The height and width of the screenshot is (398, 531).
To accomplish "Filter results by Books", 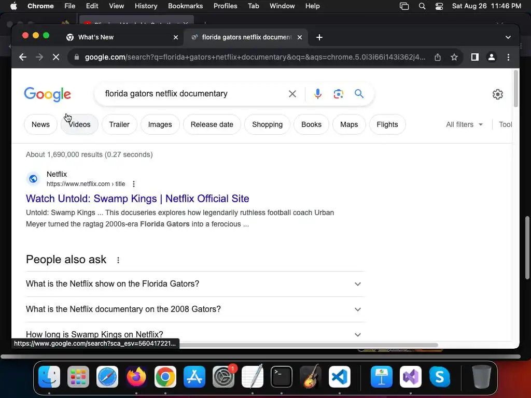I will click(x=311, y=124).
